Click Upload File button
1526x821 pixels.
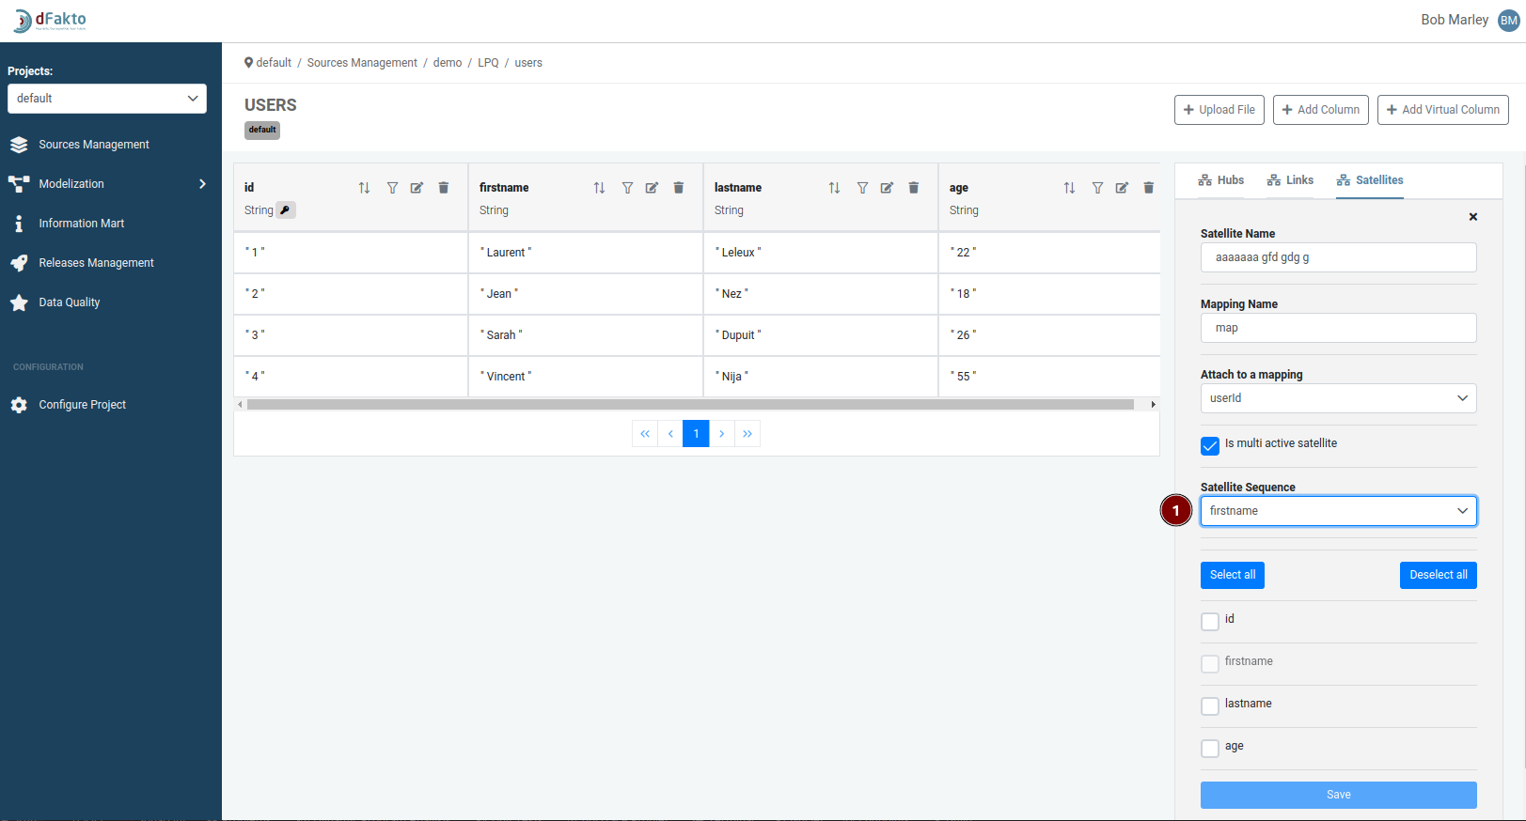tap(1219, 110)
